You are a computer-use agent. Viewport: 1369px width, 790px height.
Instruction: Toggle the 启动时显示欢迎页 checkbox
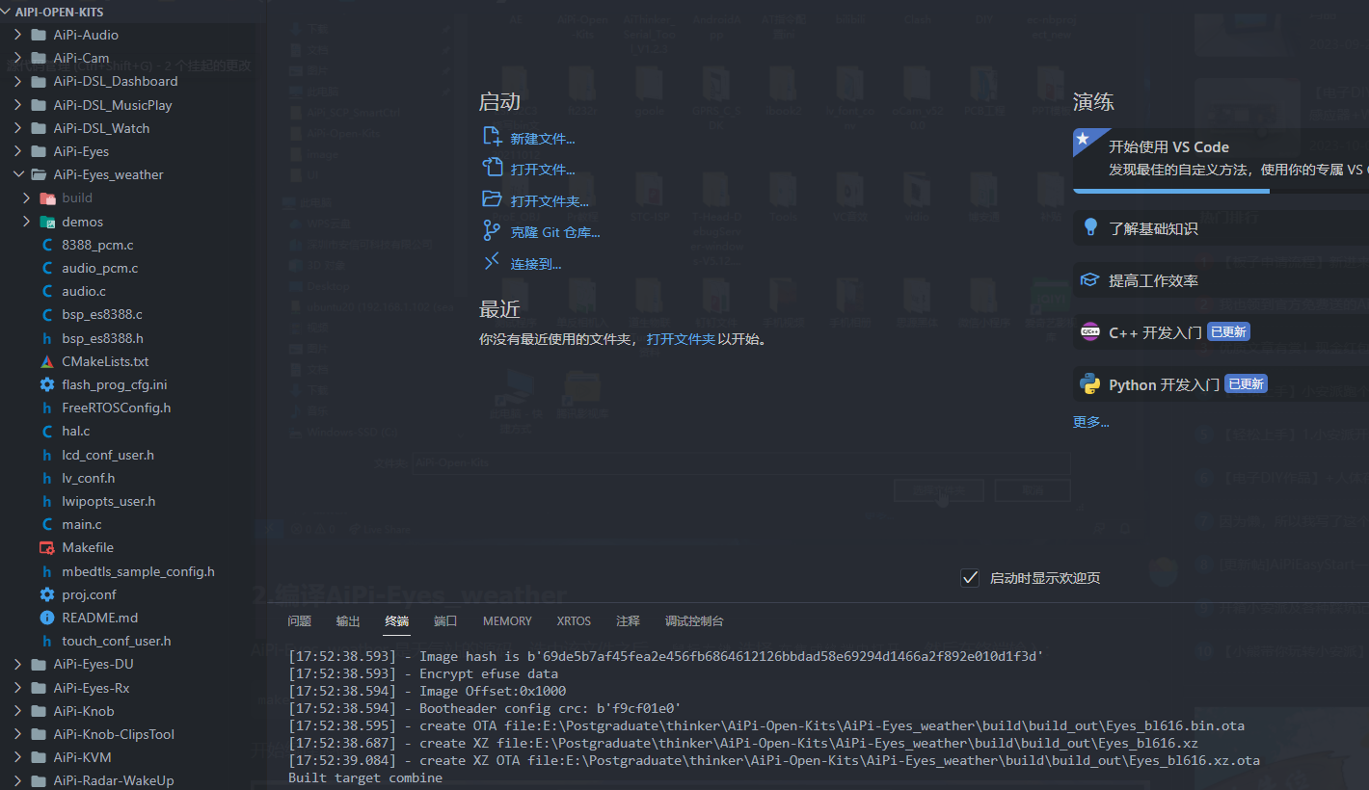pyautogui.click(x=970, y=577)
